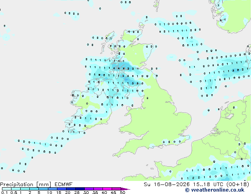This screenshot has width=251, height=194.
Task: Click the '30' legend scale label
Action: [86, 192]
